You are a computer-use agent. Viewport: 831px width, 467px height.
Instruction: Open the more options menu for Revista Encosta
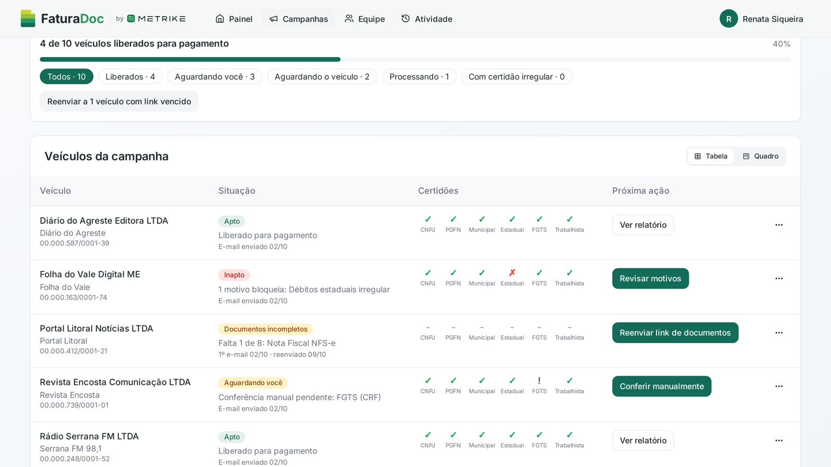click(779, 387)
